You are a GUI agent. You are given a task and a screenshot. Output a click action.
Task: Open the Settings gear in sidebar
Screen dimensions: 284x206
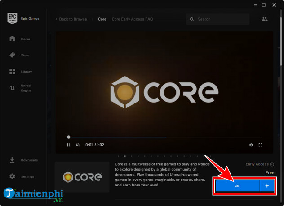(12, 176)
